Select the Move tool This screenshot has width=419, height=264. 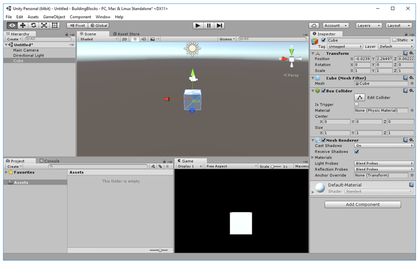tap(22, 25)
